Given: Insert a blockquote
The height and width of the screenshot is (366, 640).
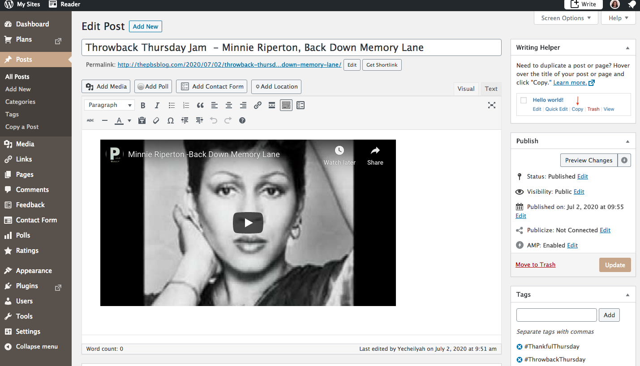Looking at the screenshot, I should click(200, 106).
